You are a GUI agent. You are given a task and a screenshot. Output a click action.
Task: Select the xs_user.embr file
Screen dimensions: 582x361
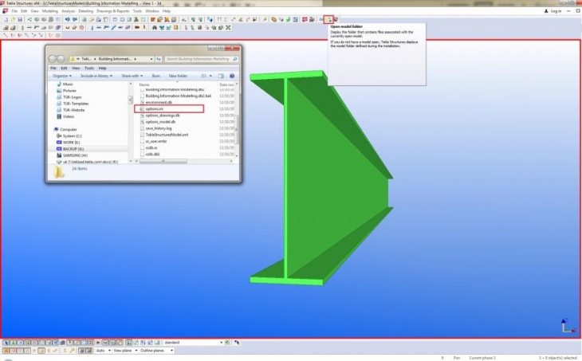(x=156, y=141)
